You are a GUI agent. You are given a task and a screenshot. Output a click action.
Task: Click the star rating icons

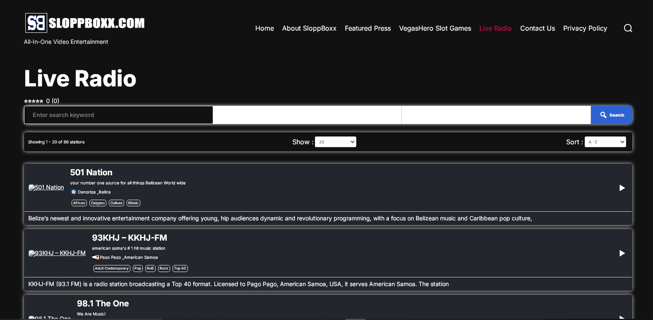click(x=34, y=101)
